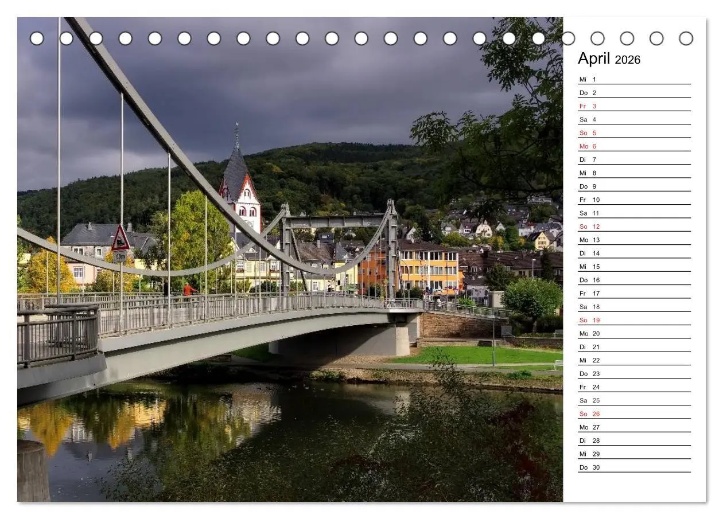This screenshot has height=519, width=723.
Task: Select the row "Di 7"
Action: pos(634,160)
